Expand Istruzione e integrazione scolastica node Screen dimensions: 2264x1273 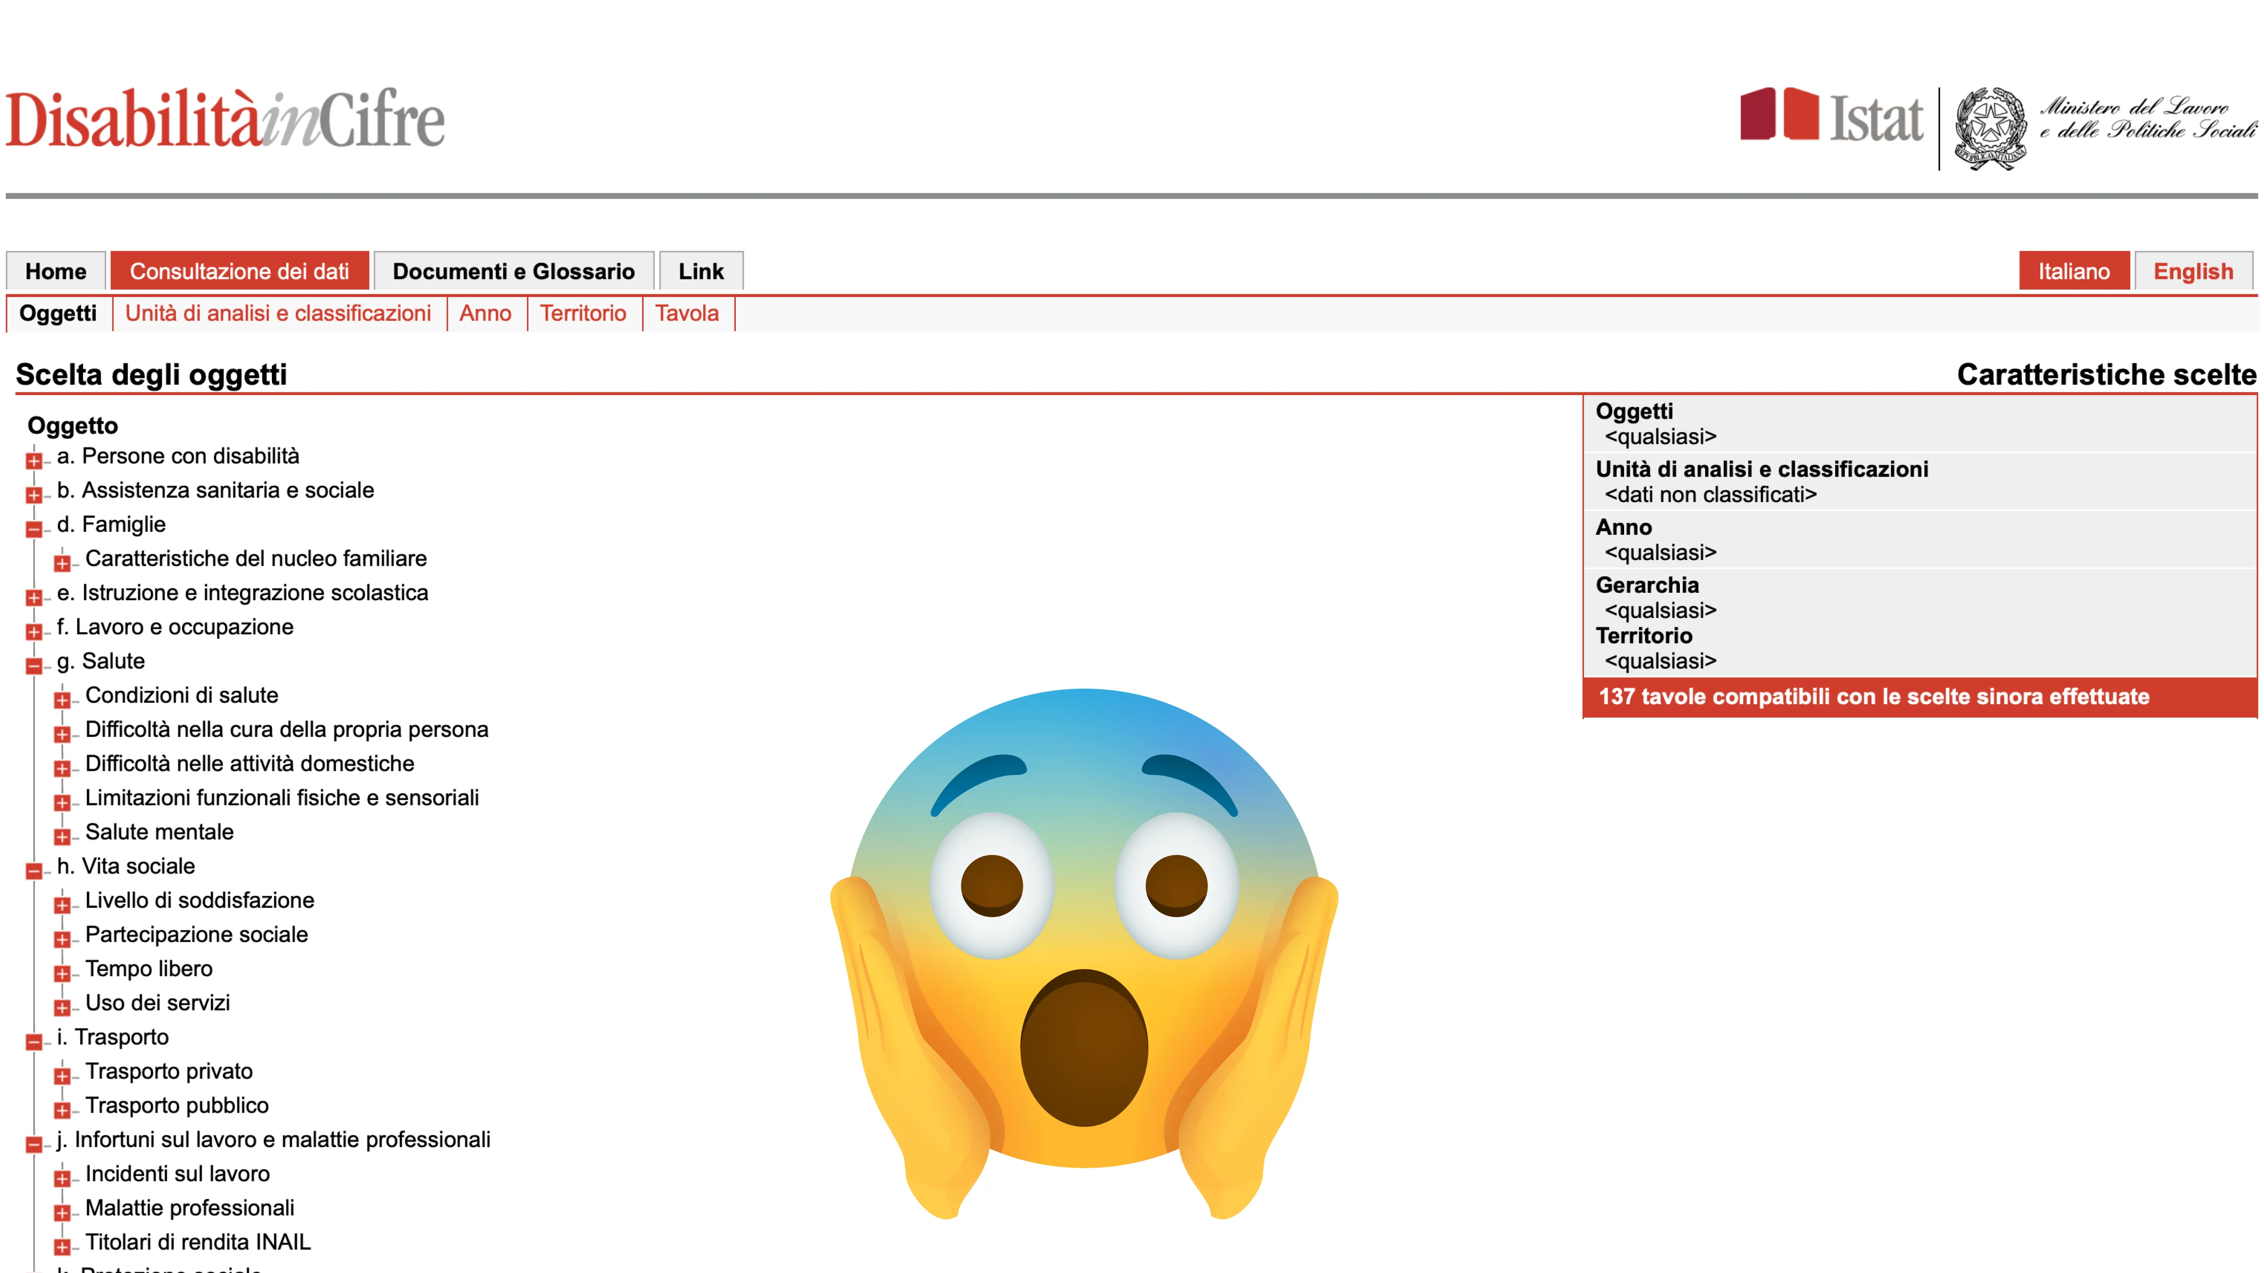coord(34,598)
